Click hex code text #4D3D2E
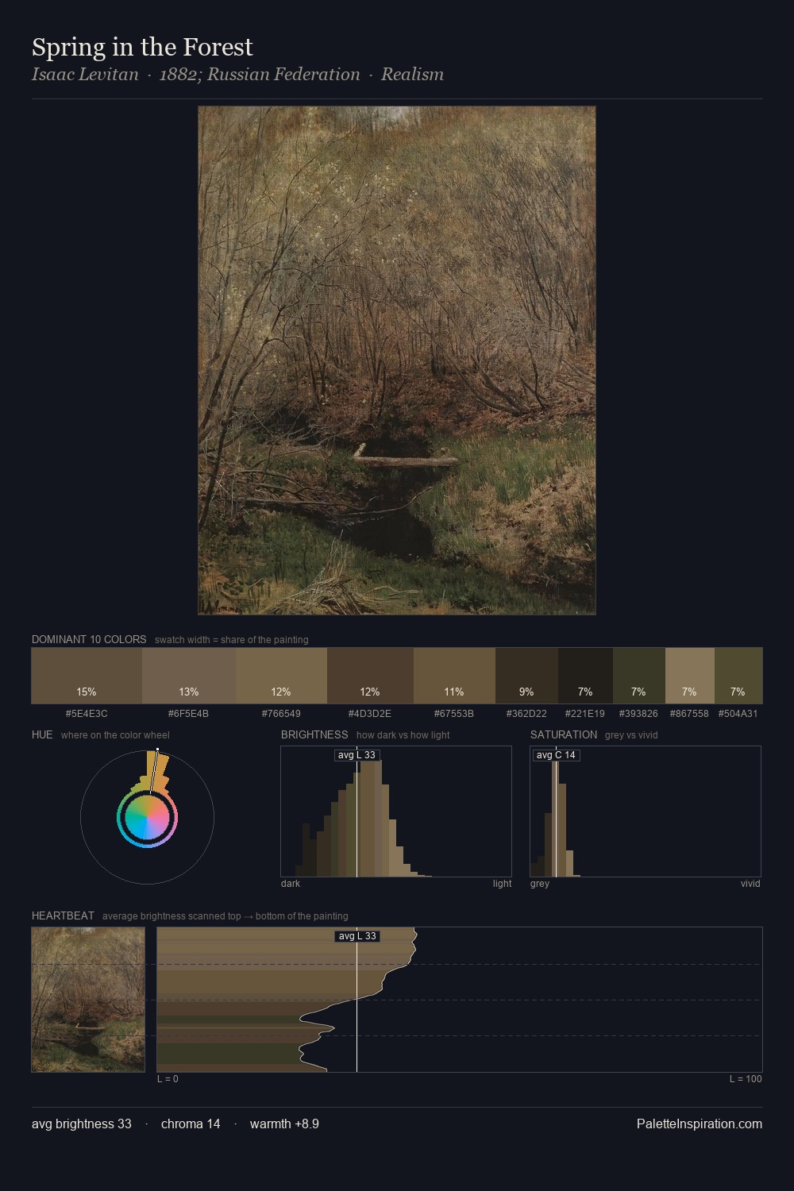794x1191 pixels. pos(370,714)
